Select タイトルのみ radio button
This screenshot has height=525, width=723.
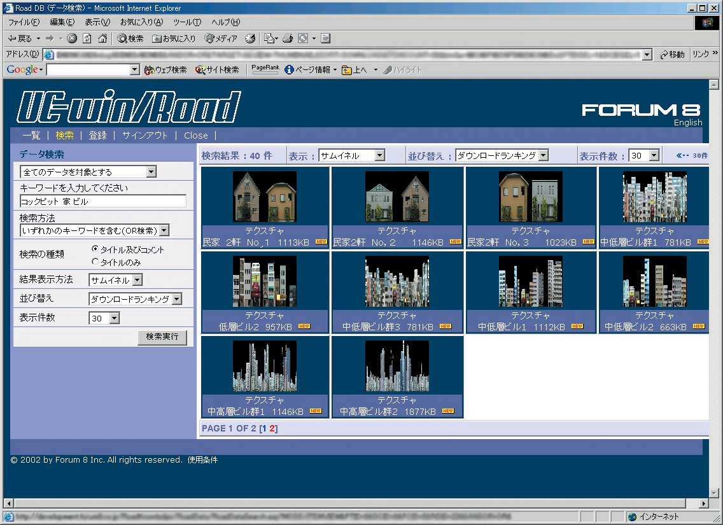[x=95, y=262]
